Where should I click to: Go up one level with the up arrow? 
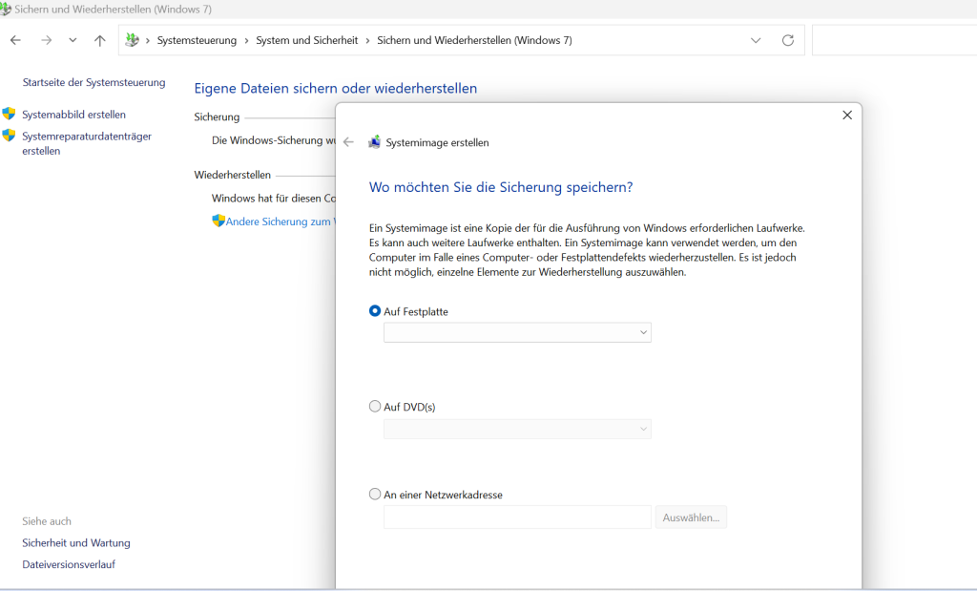click(x=99, y=40)
